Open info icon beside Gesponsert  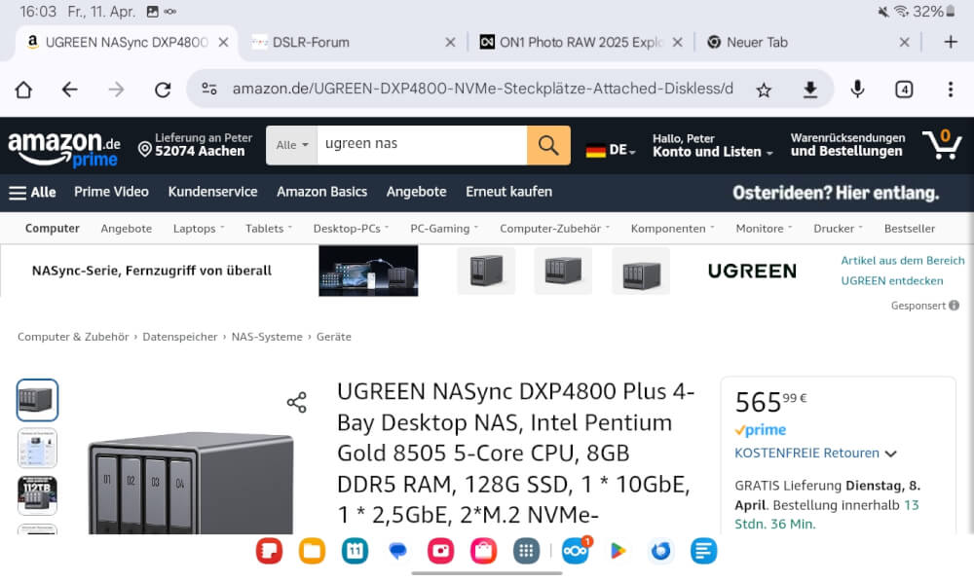coord(955,306)
